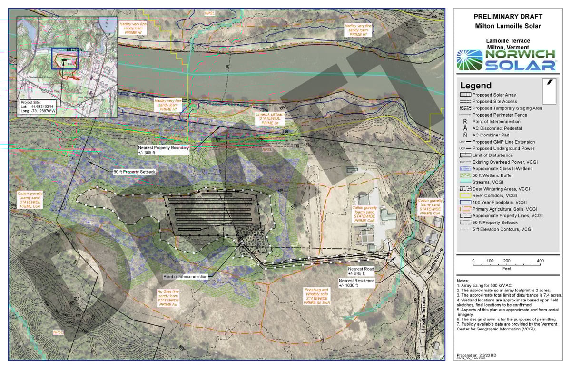Select the Proposed Temporary Staging Area symbol
The image size is (571, 369).
(x=465, y=108)
